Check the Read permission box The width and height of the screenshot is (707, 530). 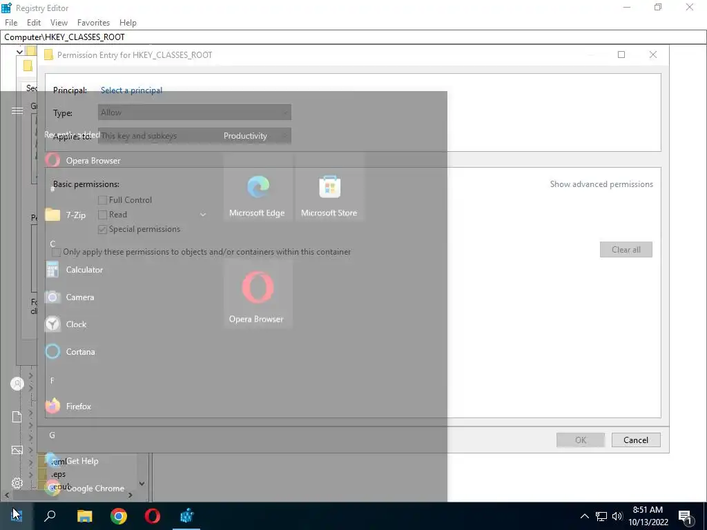click(x=103, y=215)
